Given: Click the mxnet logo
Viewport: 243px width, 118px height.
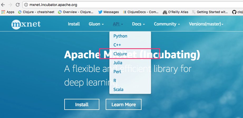Looking at the screenshot, I should pyautogui.click(x=26, y=24).
